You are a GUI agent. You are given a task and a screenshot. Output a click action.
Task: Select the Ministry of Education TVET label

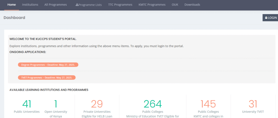click(x=153, y=116)
